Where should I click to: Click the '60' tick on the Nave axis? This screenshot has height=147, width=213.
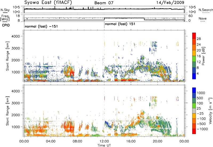(x=190, y=16)
